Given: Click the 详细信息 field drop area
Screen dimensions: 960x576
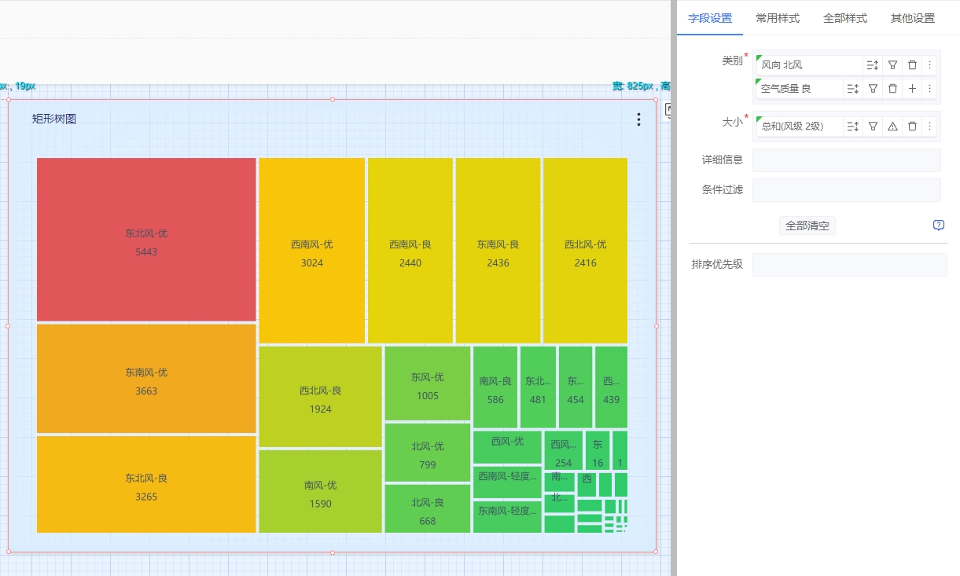Looking at the screenshot, I should coord(846,160).
